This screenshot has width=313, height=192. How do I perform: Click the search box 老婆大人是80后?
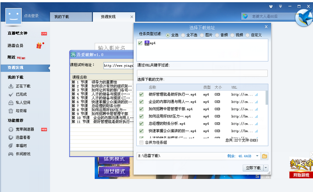(x=268, y=16)
